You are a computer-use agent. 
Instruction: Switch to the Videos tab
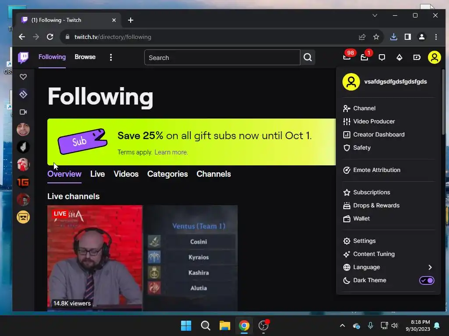(x=126, y=174)
